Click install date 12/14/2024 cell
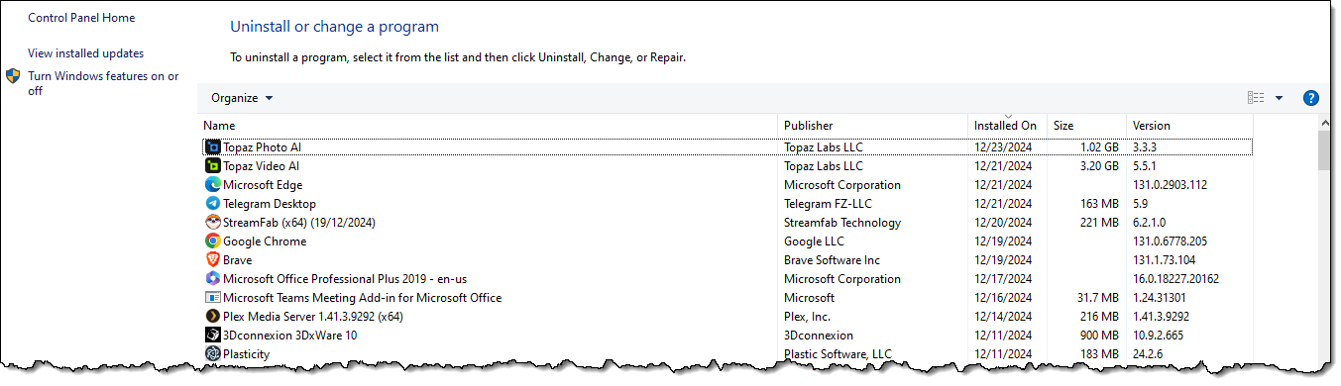This screenshot has width=1341, height=386. 1003,317
